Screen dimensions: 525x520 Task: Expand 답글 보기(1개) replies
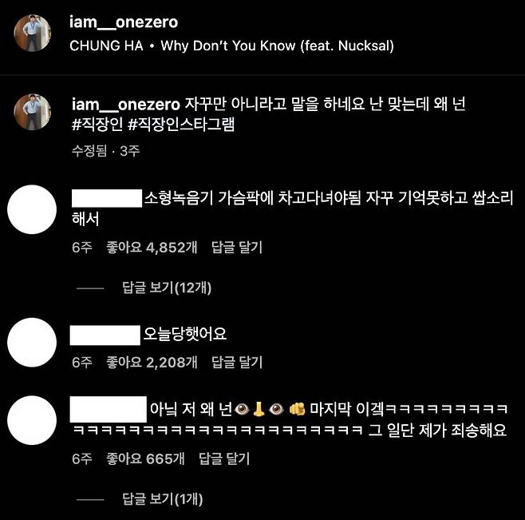(163, 499)
